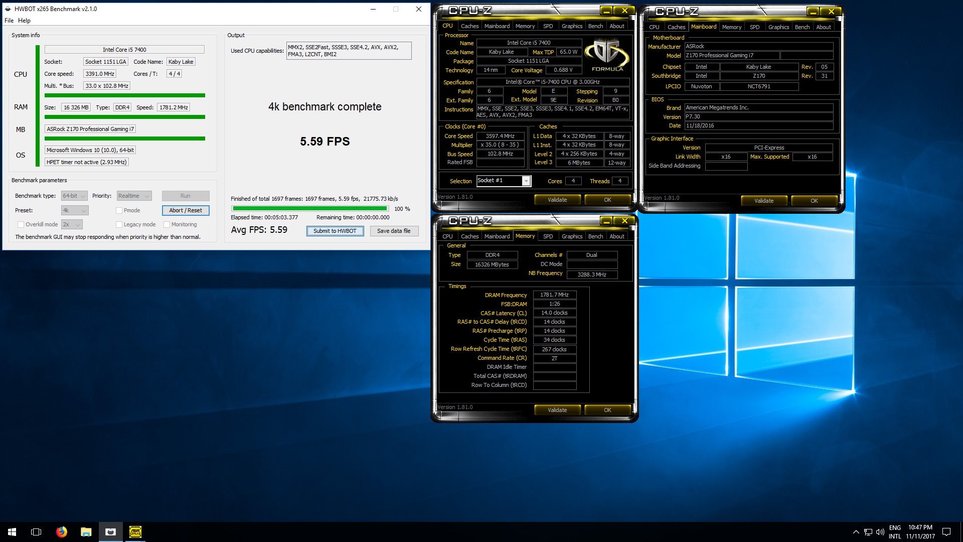Screen dimensions: 963x542
Task: Switch to the CPU-Z taskbar icon
Action: (135, 532)
